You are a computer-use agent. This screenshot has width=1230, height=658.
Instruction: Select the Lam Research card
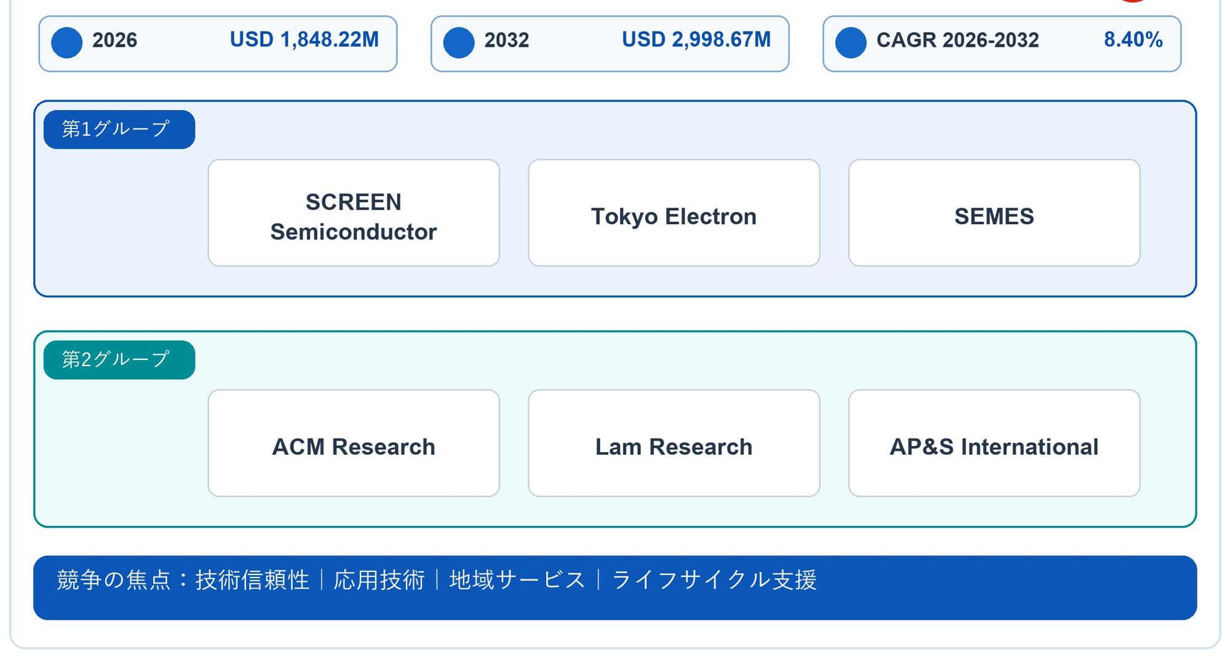(674, 443)
